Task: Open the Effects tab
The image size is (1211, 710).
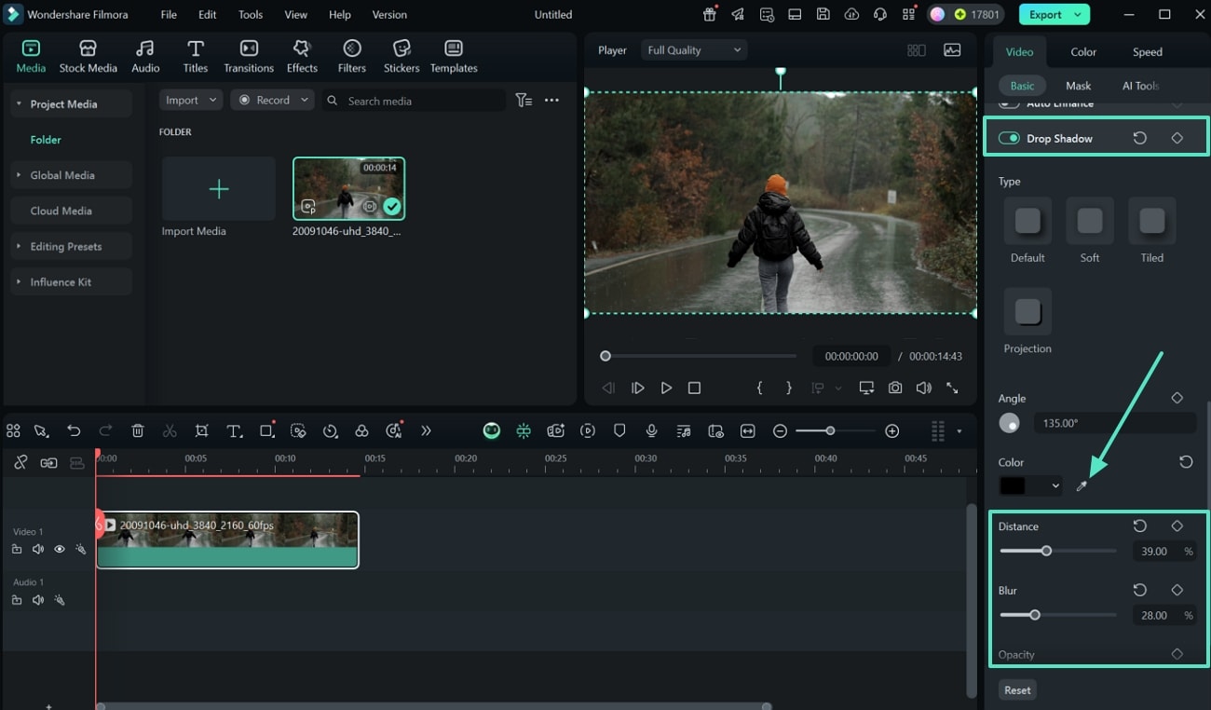Action: 302,57
